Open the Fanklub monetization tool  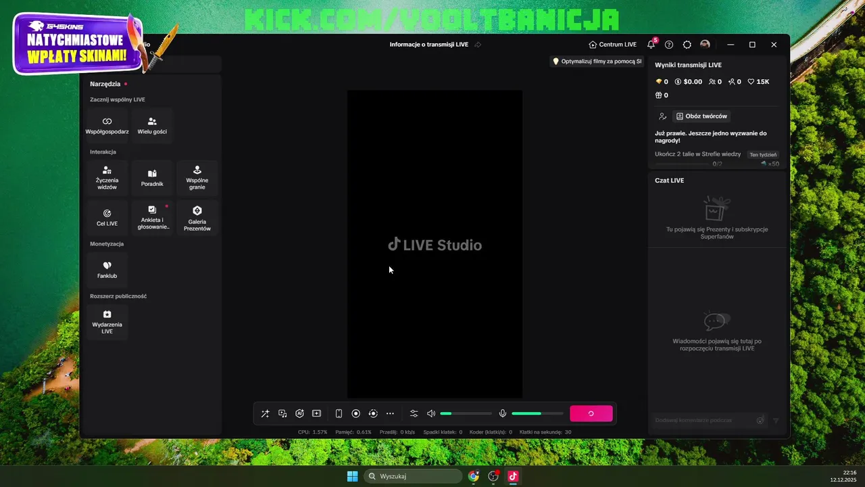(107, 270)
